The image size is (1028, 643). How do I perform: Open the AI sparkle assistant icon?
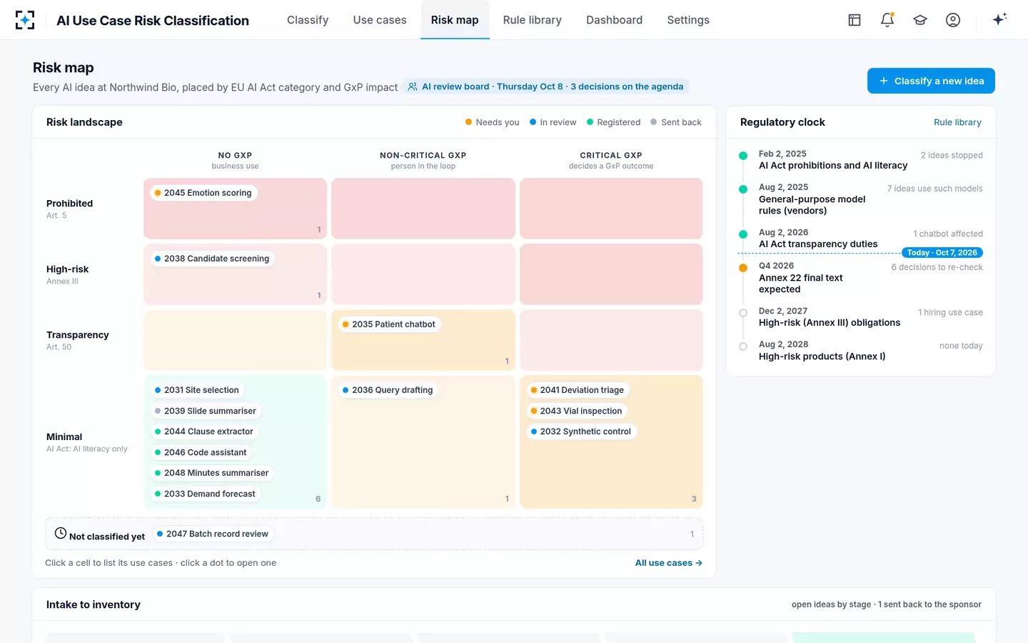[999, 19]
